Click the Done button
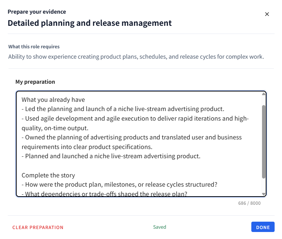Viewport: 282px width, 239px height. (263, 227)
